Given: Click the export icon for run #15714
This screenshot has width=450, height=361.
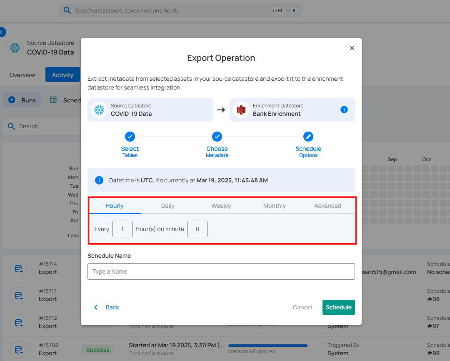Looking at the screenshot, I should [x=18, y=269].
